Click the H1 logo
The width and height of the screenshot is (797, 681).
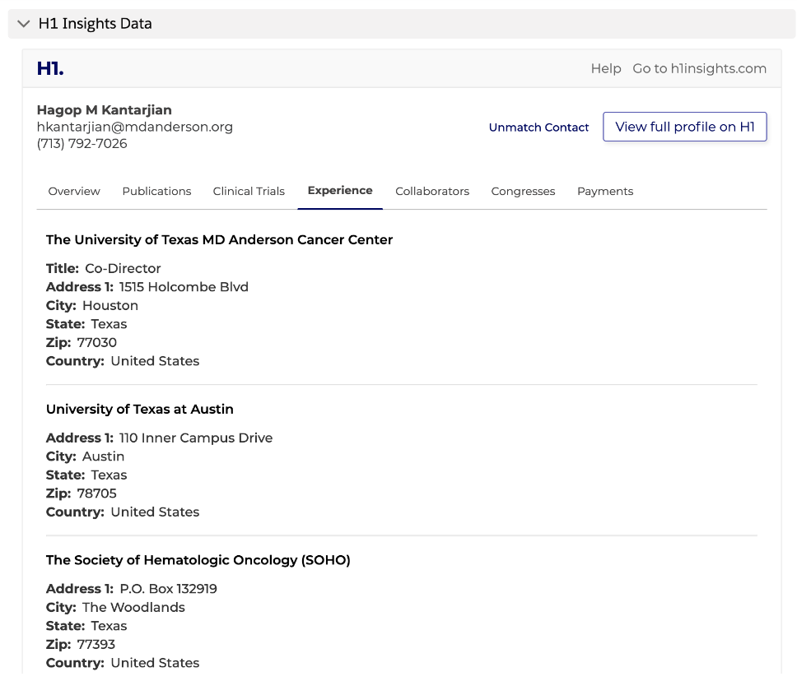coord(50,68)
